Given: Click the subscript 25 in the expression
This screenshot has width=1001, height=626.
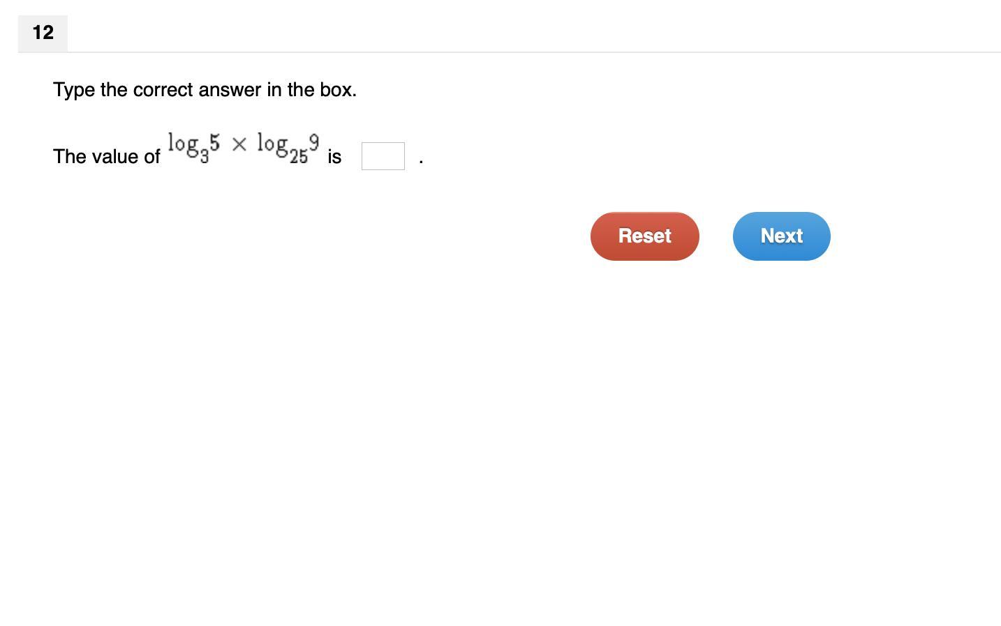Looking at the screenshot, I should [299, 158].
